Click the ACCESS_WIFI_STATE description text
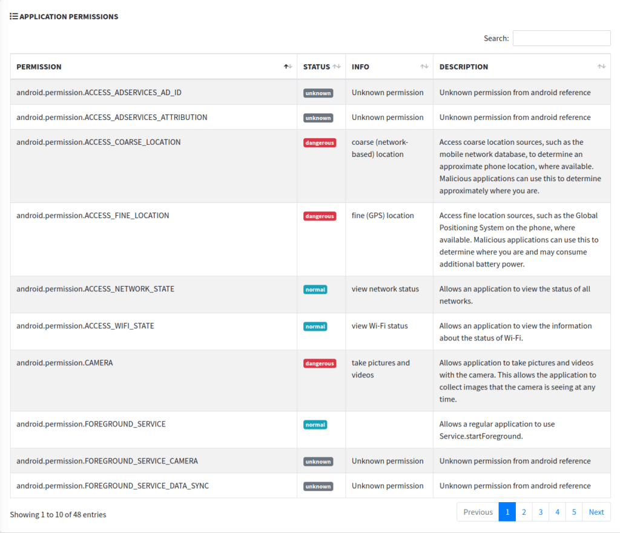This screenshot has height=533, width=620. 516,332
